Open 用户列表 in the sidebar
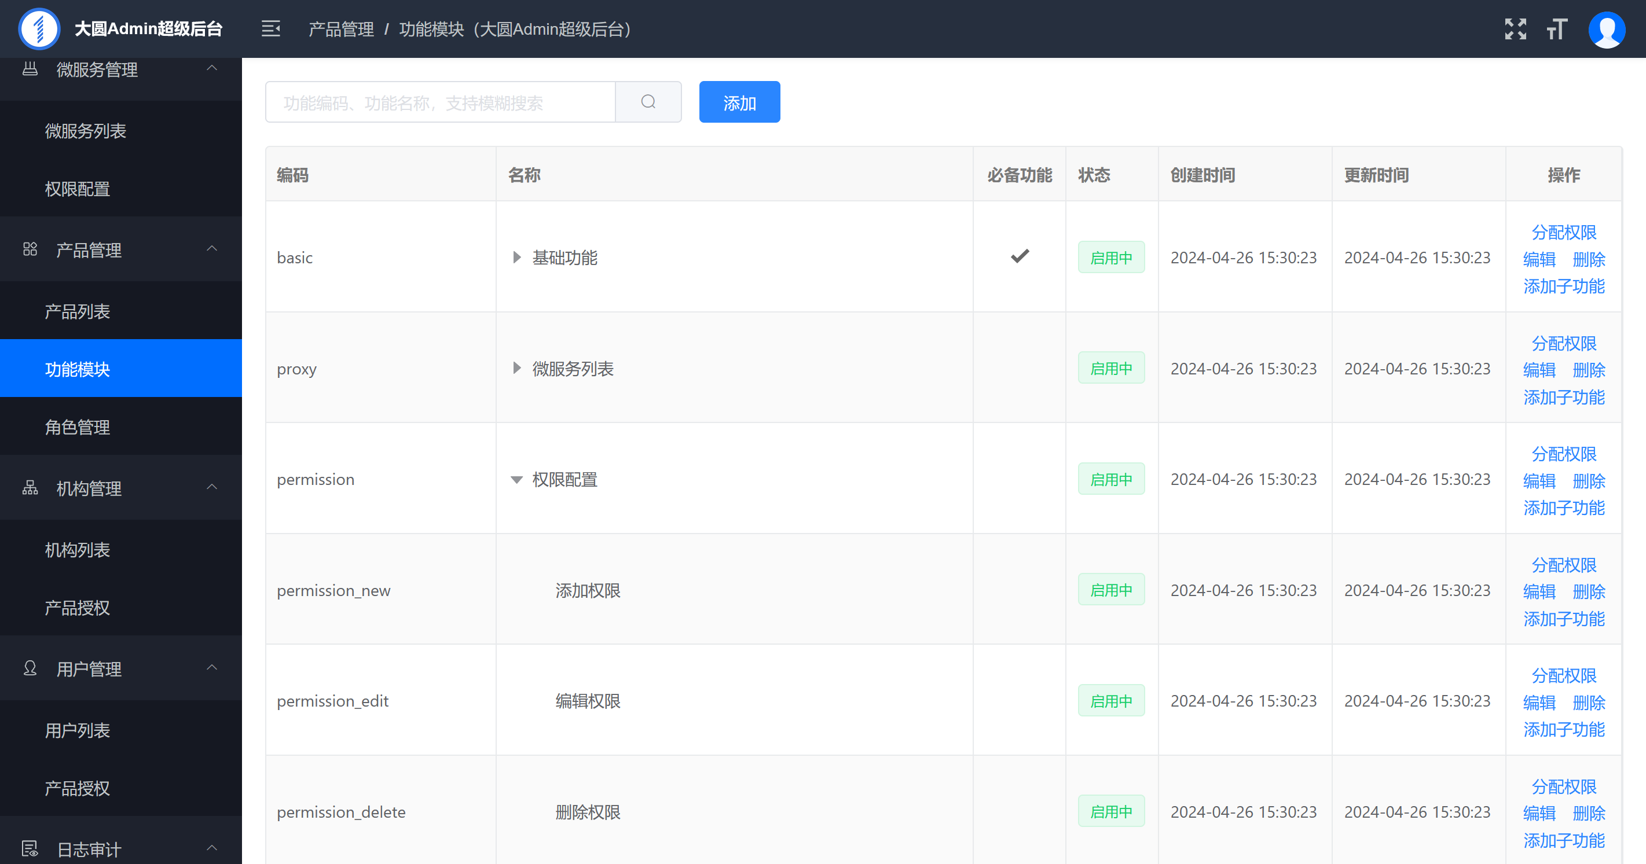 121,730
